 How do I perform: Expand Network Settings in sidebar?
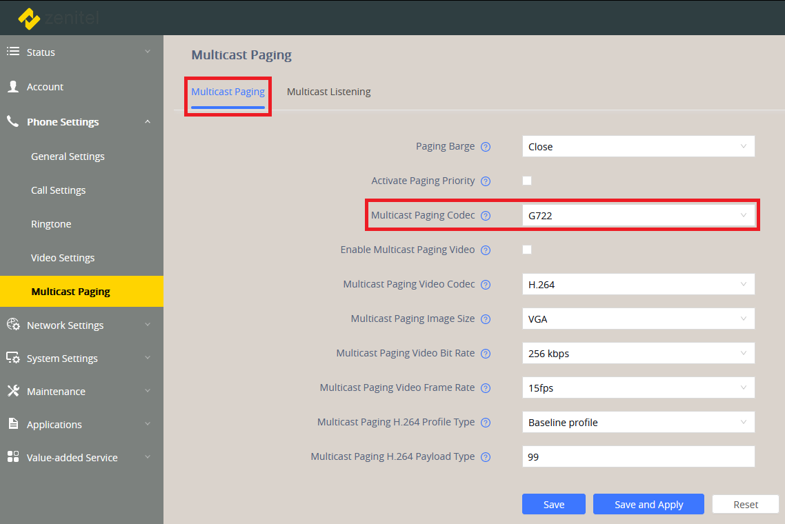66,325
